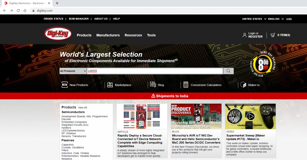
Task: Open the Tools menu
Action: coord(151,35)
